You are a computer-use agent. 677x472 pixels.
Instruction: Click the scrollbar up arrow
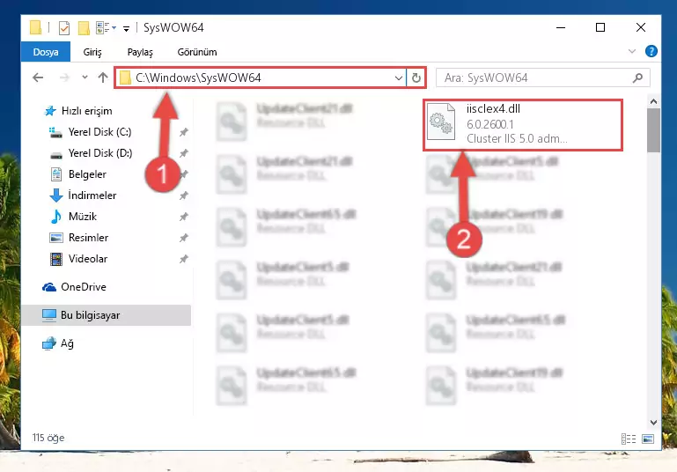click(654, 101)
